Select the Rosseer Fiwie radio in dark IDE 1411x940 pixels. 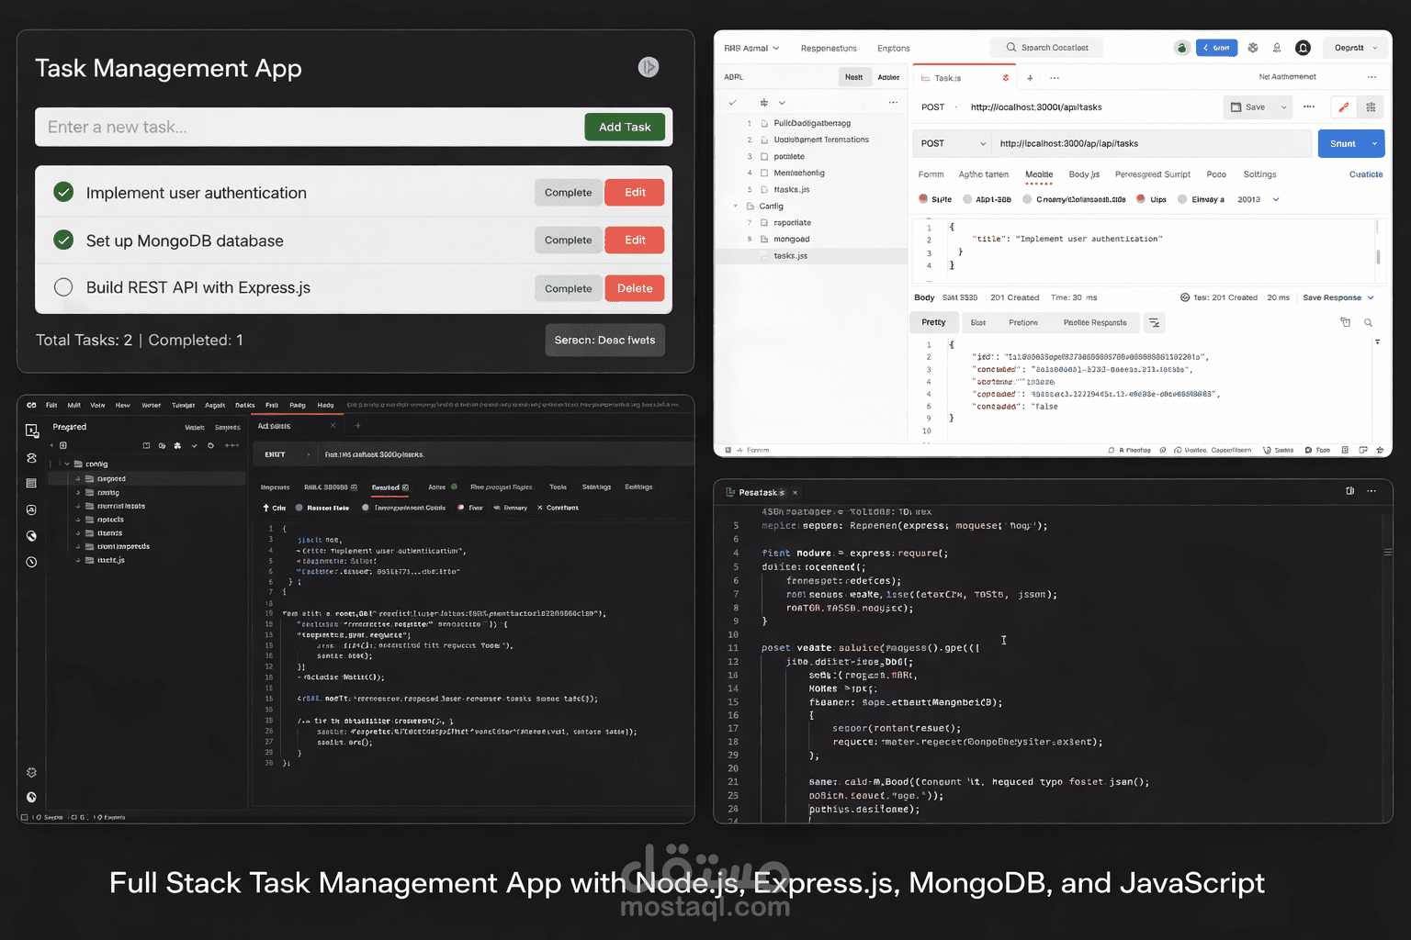pyautogui.click(x=299, y=508)
